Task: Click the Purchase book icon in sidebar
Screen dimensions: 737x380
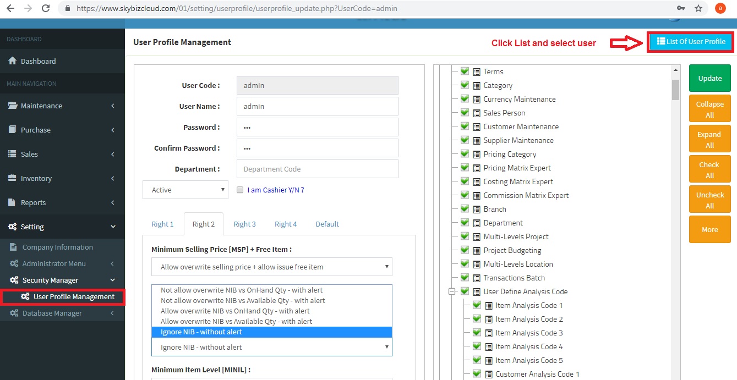Action: tap(12, 130)
